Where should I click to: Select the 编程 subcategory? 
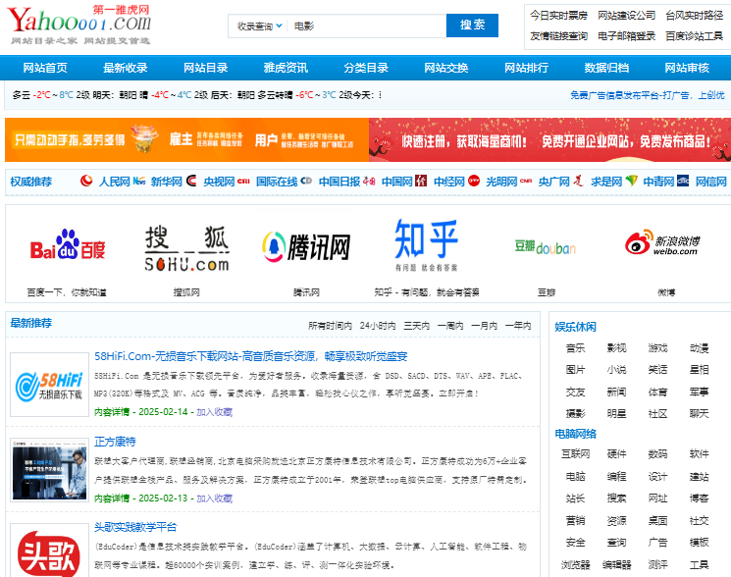(616, 476)
